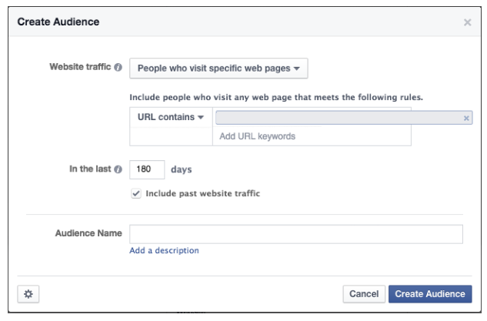
Task: Click the Include people who visit rule text
Action: (275, 97)
